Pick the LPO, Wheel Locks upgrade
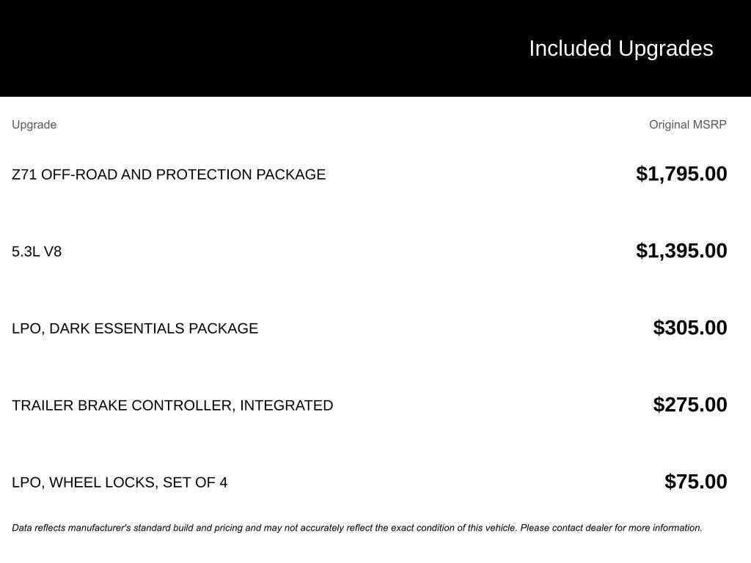Image resolution: width=751 pixels, height=563 pixels. point(120,482)
